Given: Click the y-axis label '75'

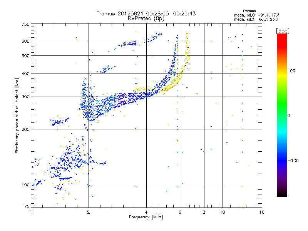Looking at the screenshot, I should pos(27,206).
